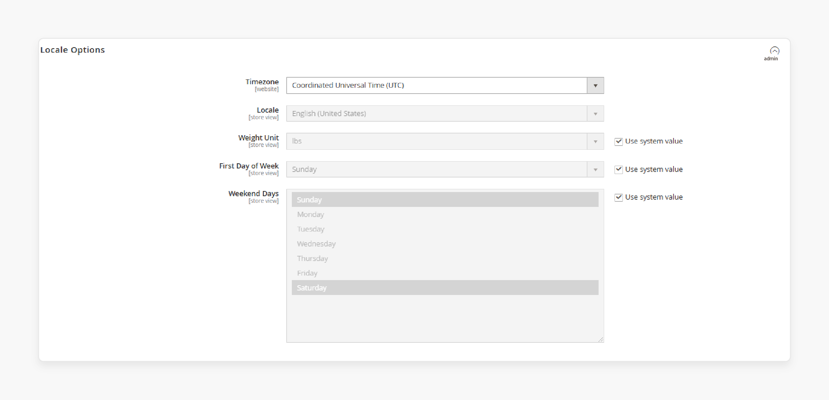
Task: Select Saturday in Weekend Days list
Action: [445, 288]
